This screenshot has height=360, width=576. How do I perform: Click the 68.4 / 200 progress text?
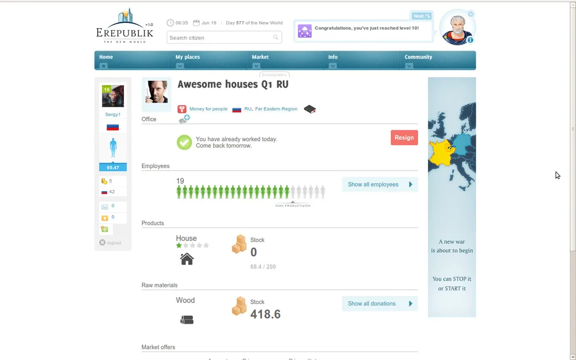coord(263,267)
